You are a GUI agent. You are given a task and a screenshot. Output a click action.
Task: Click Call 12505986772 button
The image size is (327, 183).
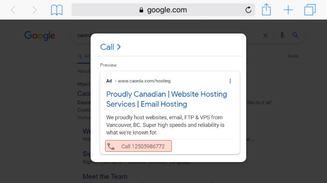[x=138, y=146]
